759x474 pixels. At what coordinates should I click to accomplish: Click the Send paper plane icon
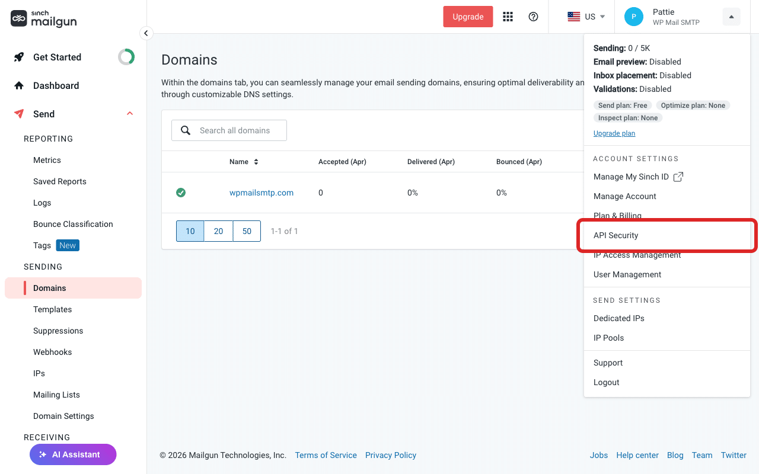pos(19,114)
